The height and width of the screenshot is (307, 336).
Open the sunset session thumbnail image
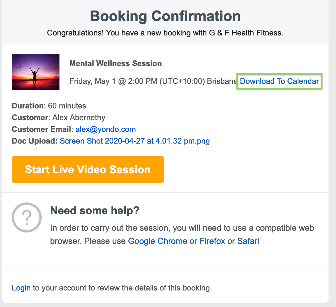tap(35, 72)
